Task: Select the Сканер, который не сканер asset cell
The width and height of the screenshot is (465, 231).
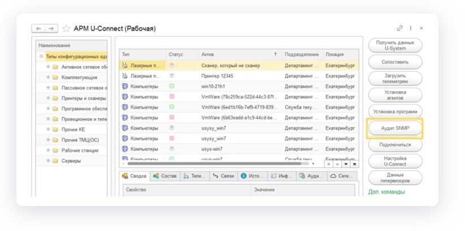Action: click(x=240, y=65)
